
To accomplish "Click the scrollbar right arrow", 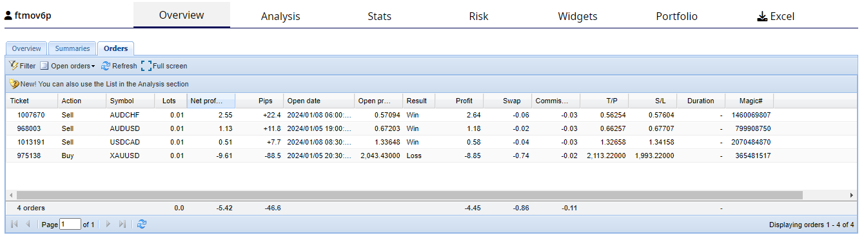I will tap(851, 195).
